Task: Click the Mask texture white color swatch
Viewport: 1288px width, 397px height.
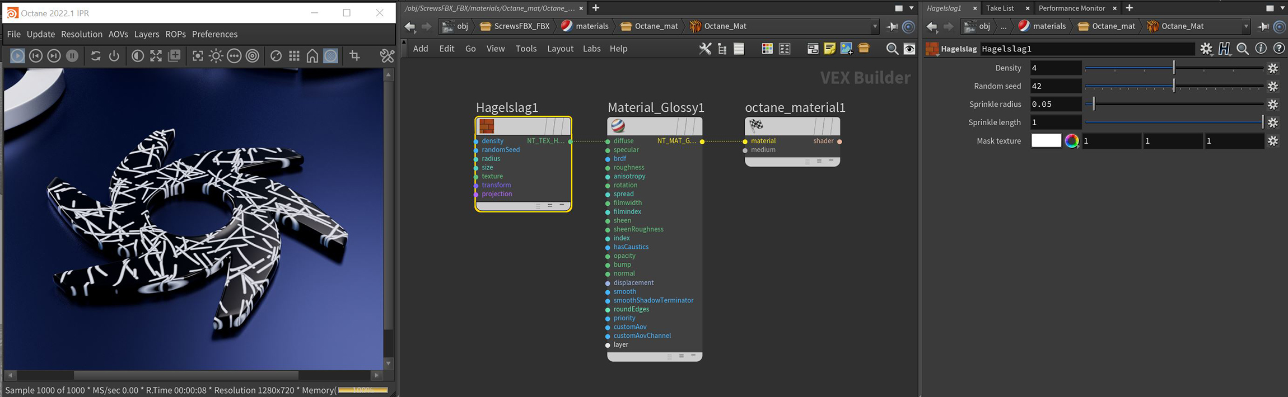Action: point(1046,141)
